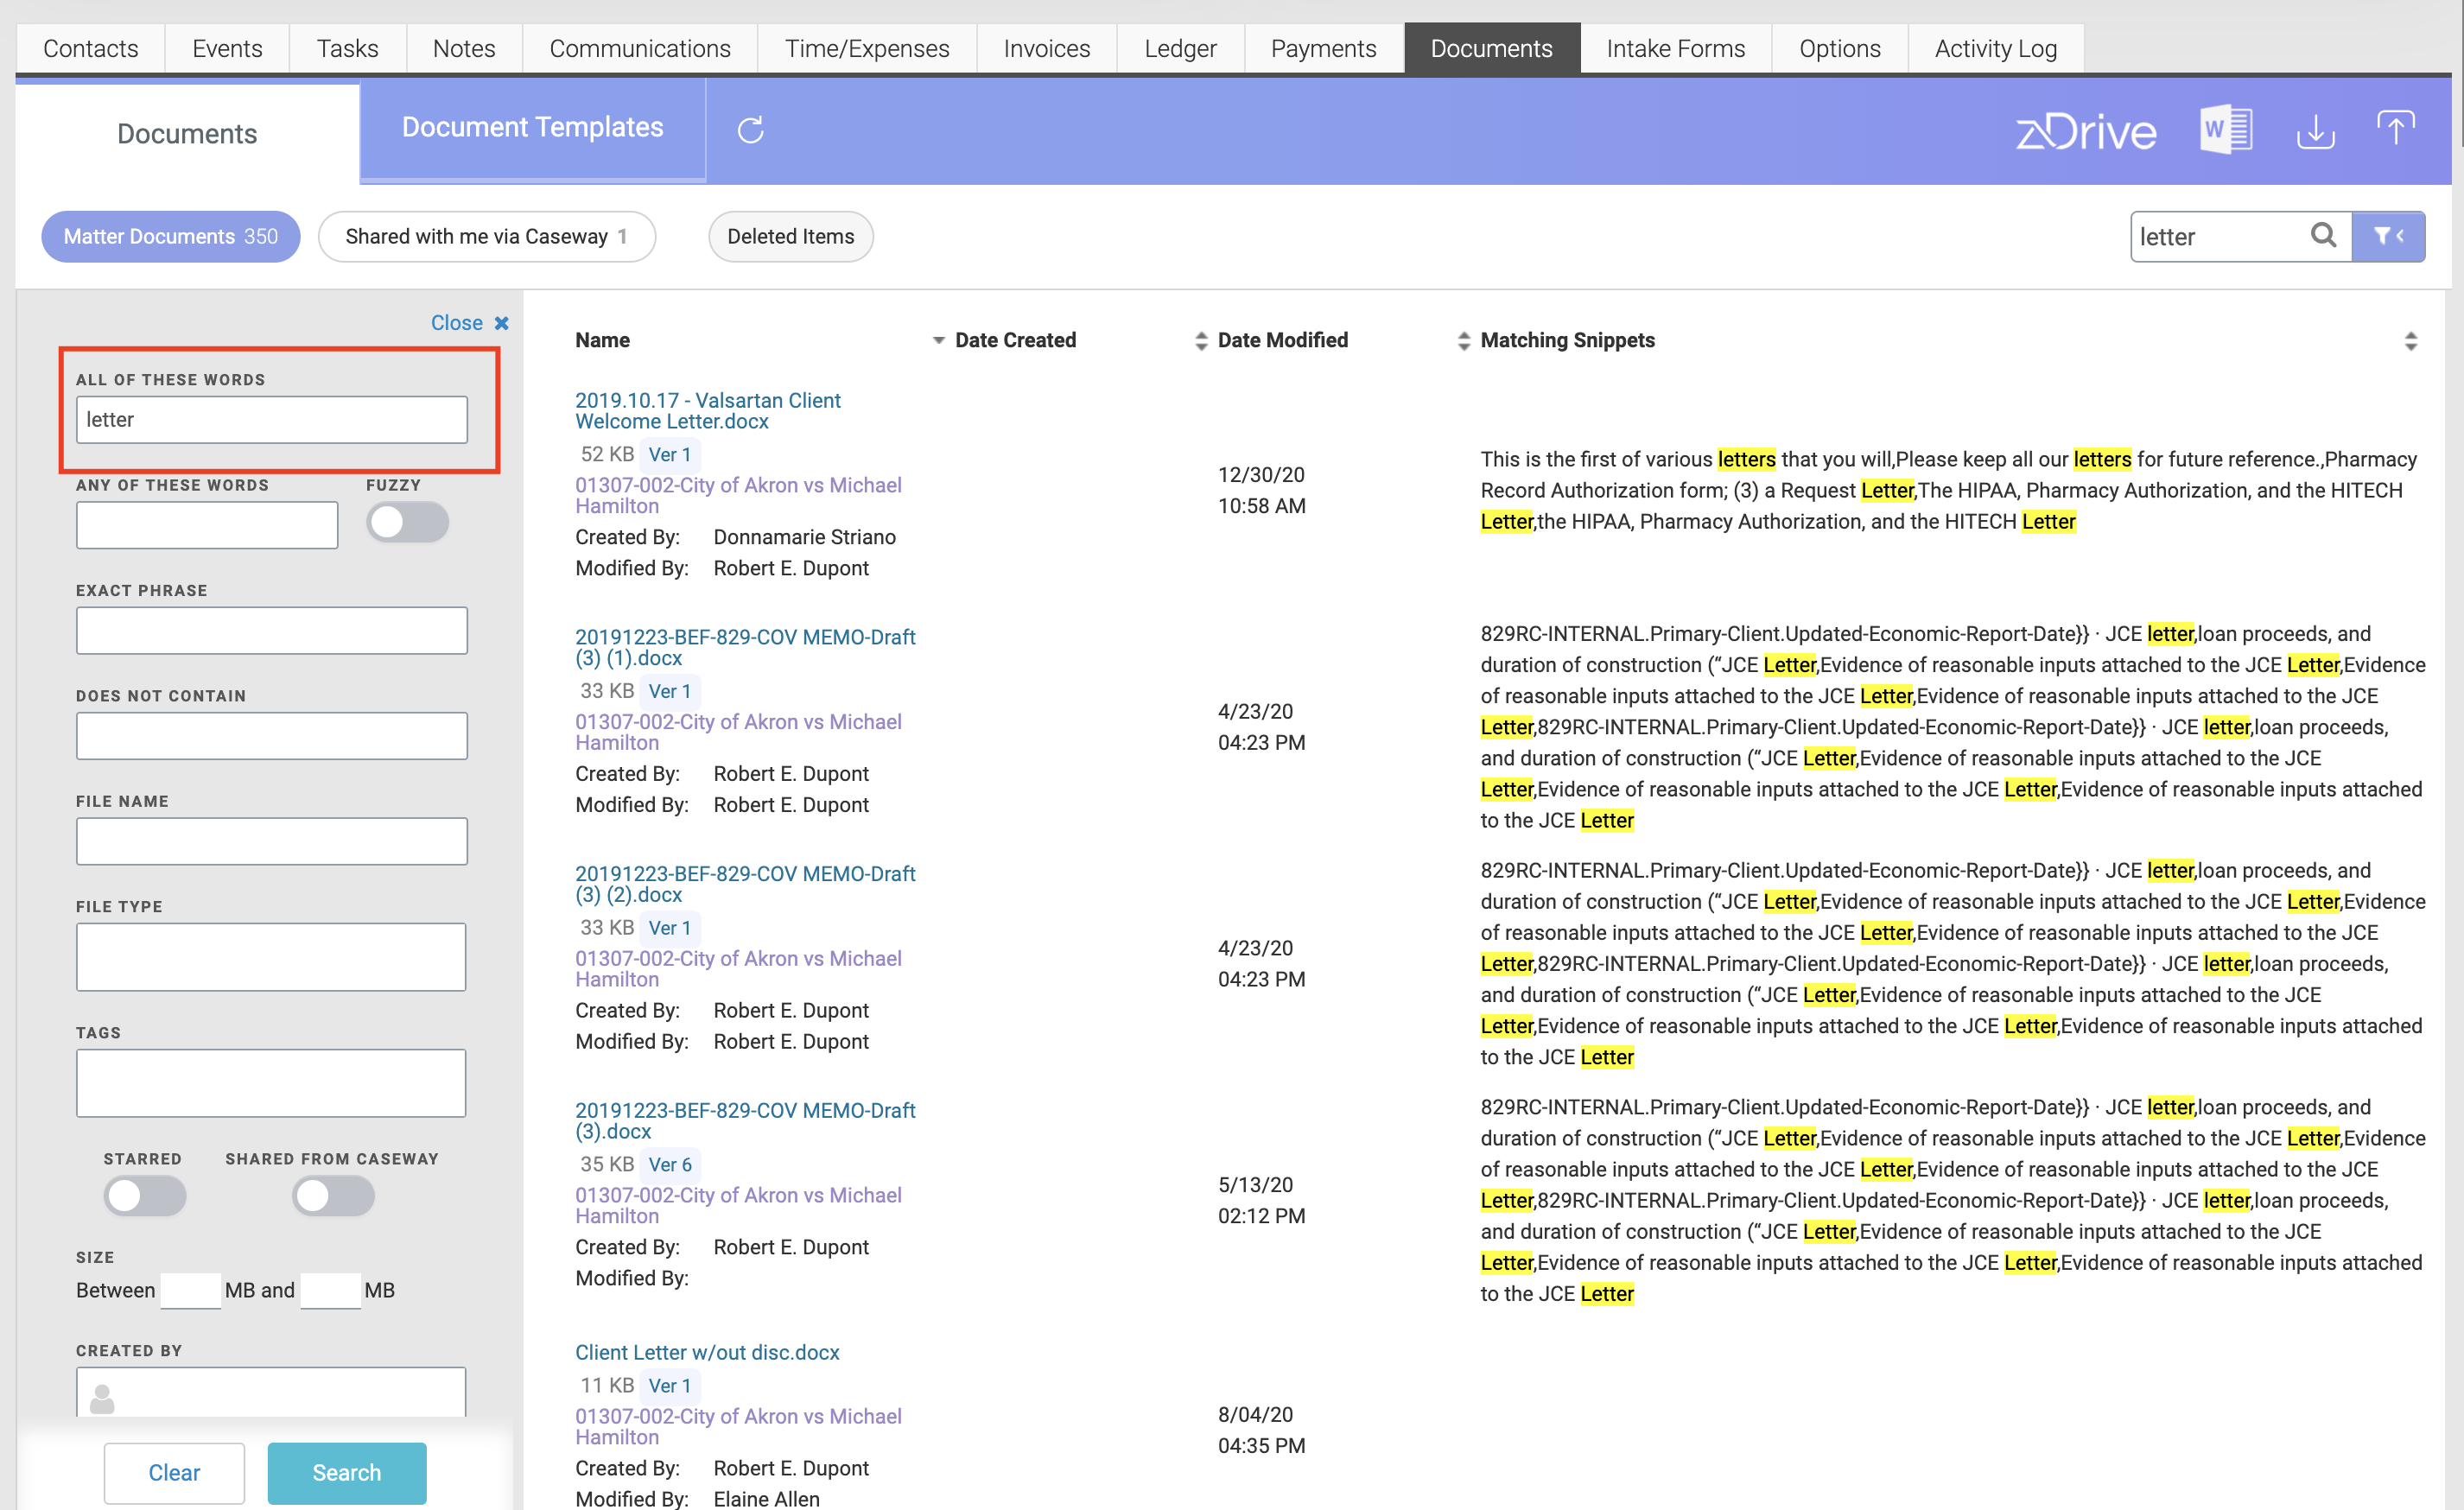Select the Deleted Items filter pill
The width and height of the screenshot is (2464, 1510).
(x=790, y=237)
